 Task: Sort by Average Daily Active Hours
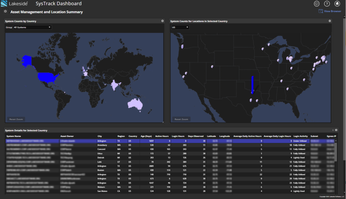pyautogui.click(x=247, y=136)
